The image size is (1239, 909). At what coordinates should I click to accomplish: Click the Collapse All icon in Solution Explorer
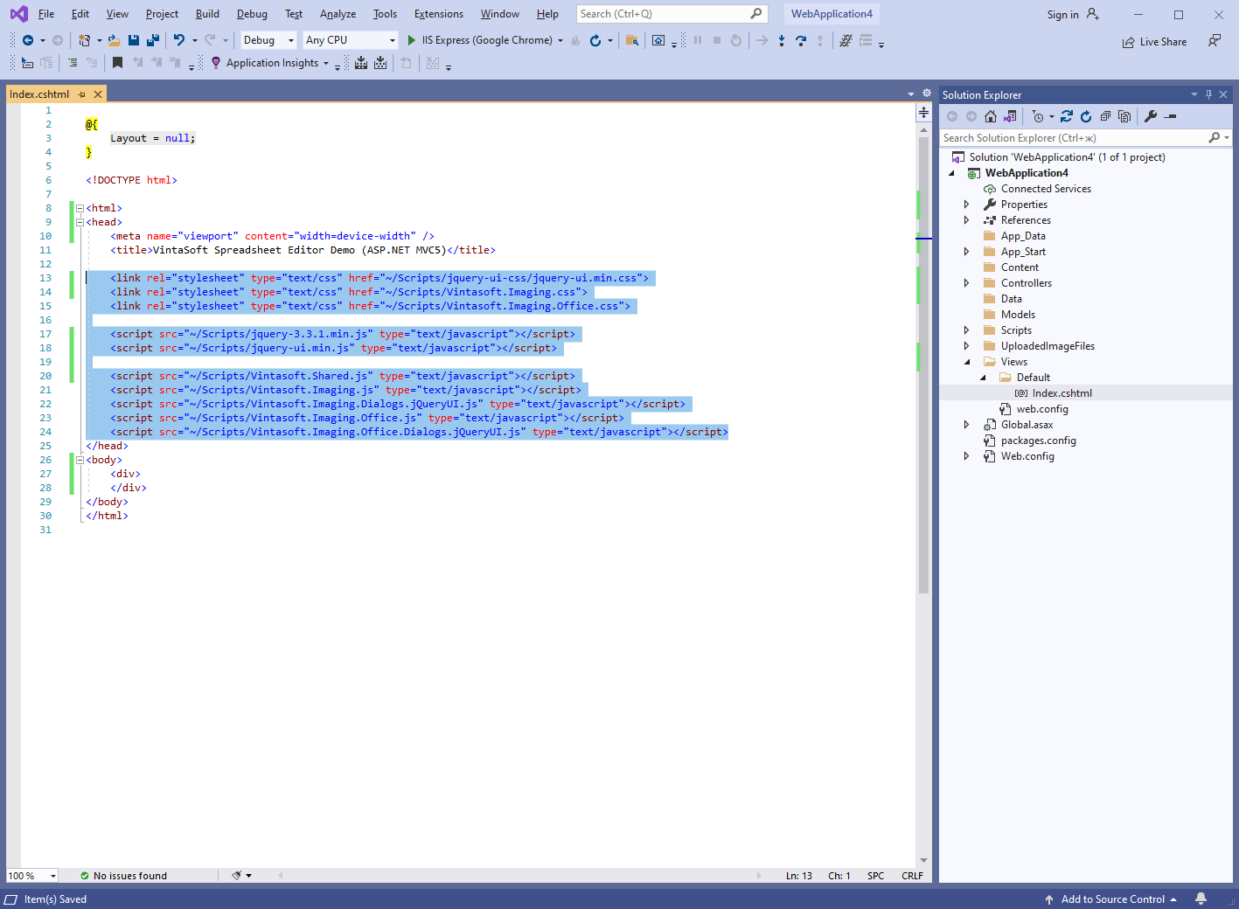pos(1105,116)
